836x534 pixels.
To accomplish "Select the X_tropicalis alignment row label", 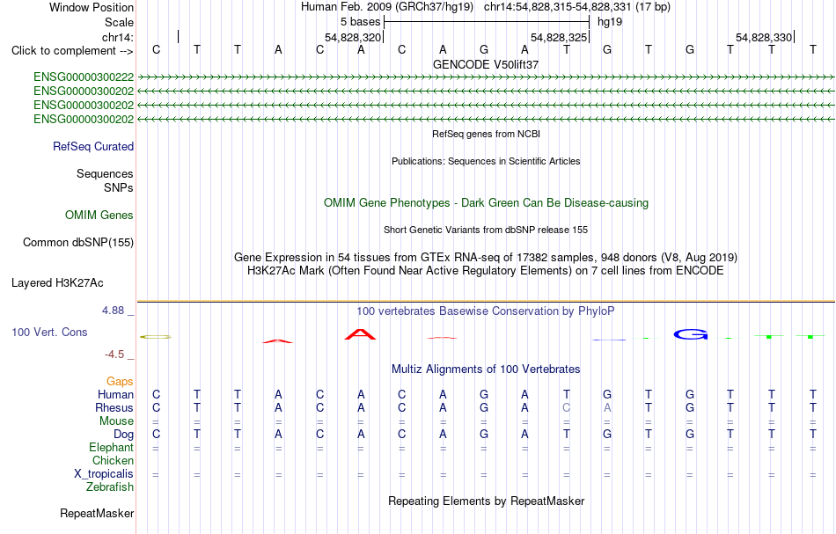I will pos(104,474).
